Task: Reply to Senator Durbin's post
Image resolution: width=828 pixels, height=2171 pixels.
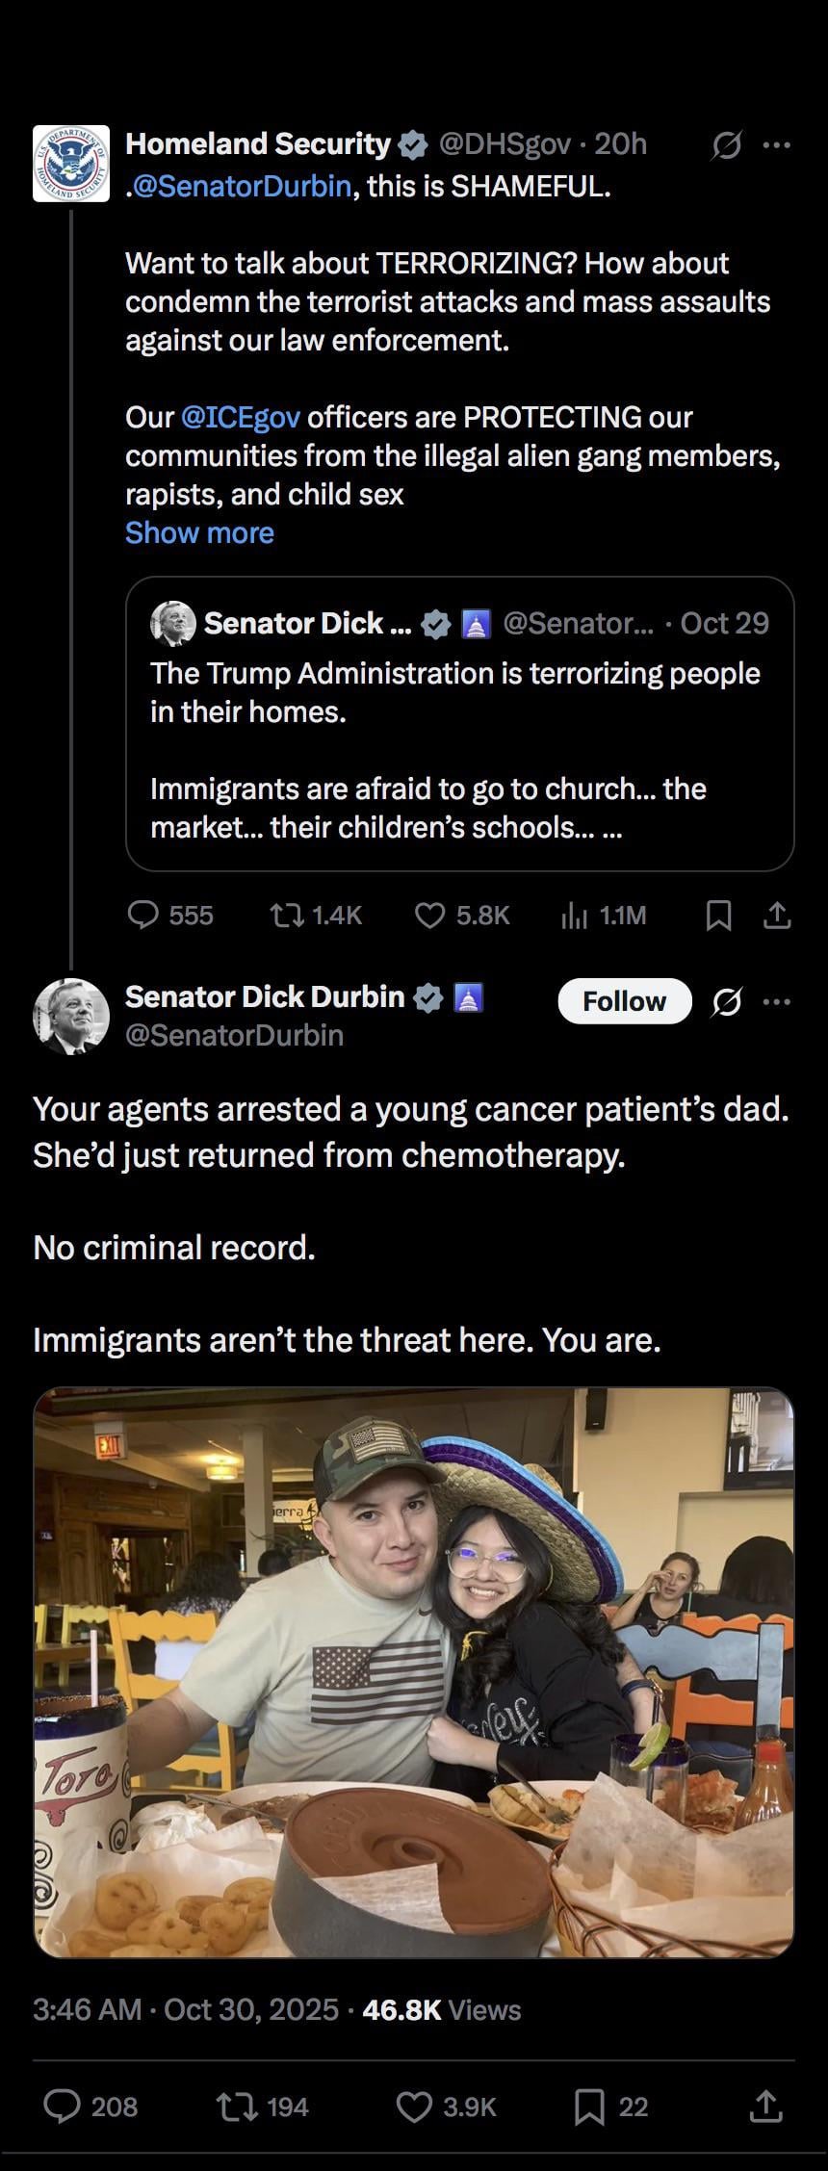Action: click(x=64, y=2106)
